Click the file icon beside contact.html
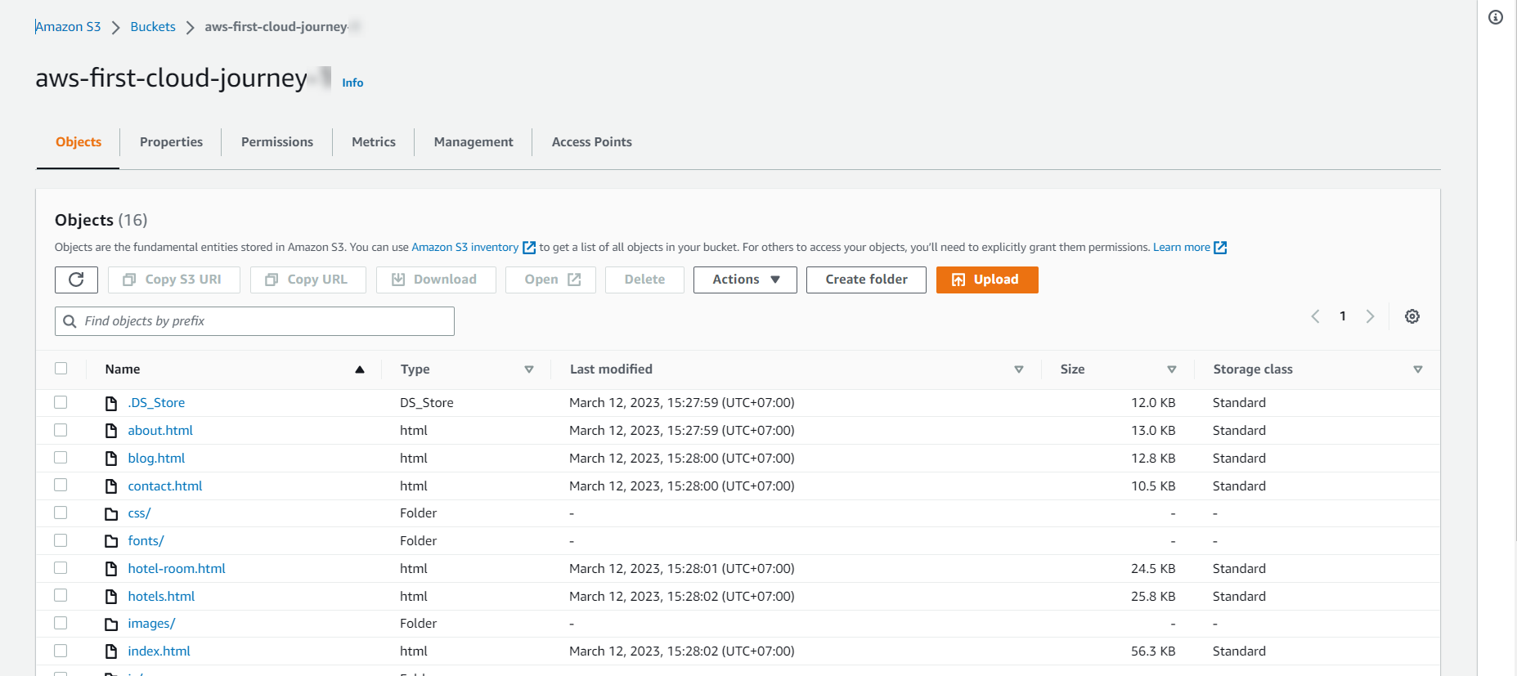The height and width of the screenshot is (676, 1517). 111,486
